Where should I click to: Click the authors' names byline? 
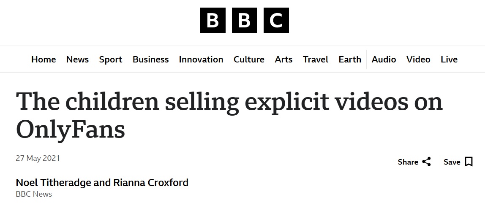coord(102,183)
